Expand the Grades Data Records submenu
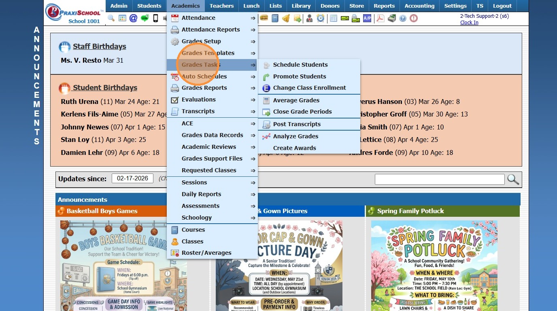The image size is (557, 311). tap(212, 135)
